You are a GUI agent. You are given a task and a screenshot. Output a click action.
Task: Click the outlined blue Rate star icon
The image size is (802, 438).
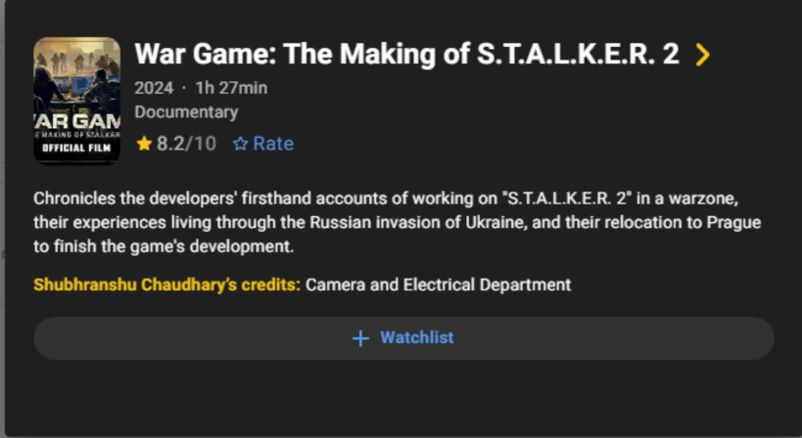[x=240, y=144]
